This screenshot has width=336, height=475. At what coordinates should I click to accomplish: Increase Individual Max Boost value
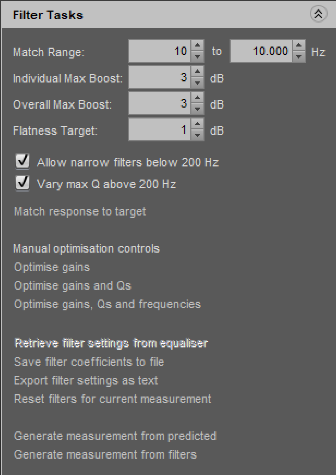click(197, 72)
